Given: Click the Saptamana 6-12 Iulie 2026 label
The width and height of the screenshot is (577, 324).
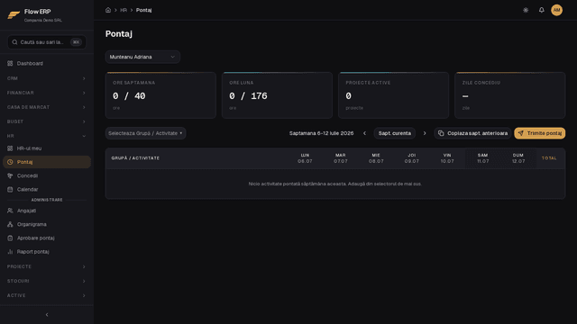Looking at the screenshot, I should [x=321, y=133].
